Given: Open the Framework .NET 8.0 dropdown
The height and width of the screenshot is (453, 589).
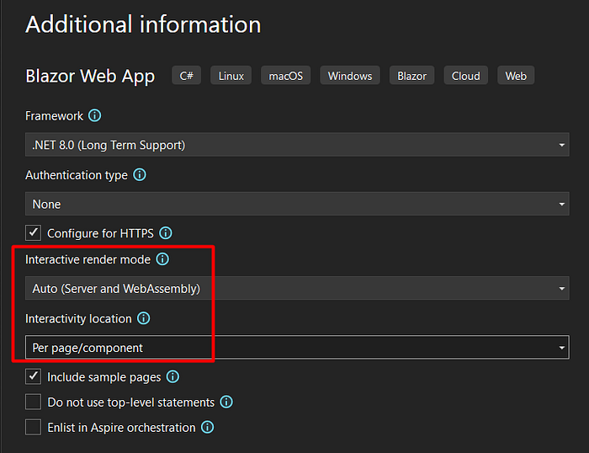Looking at the screenshot, I should (297, 145).
